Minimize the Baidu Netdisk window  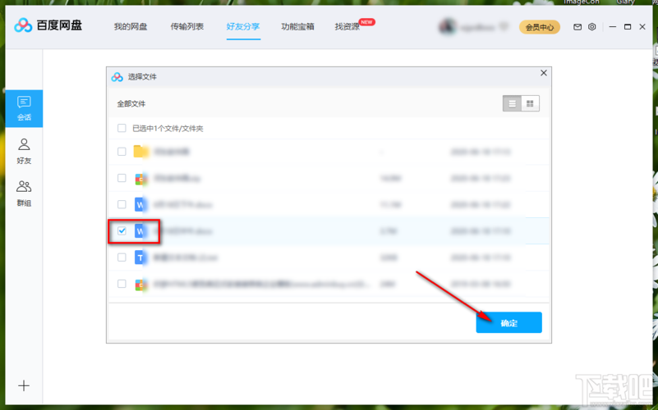point(612,27)
